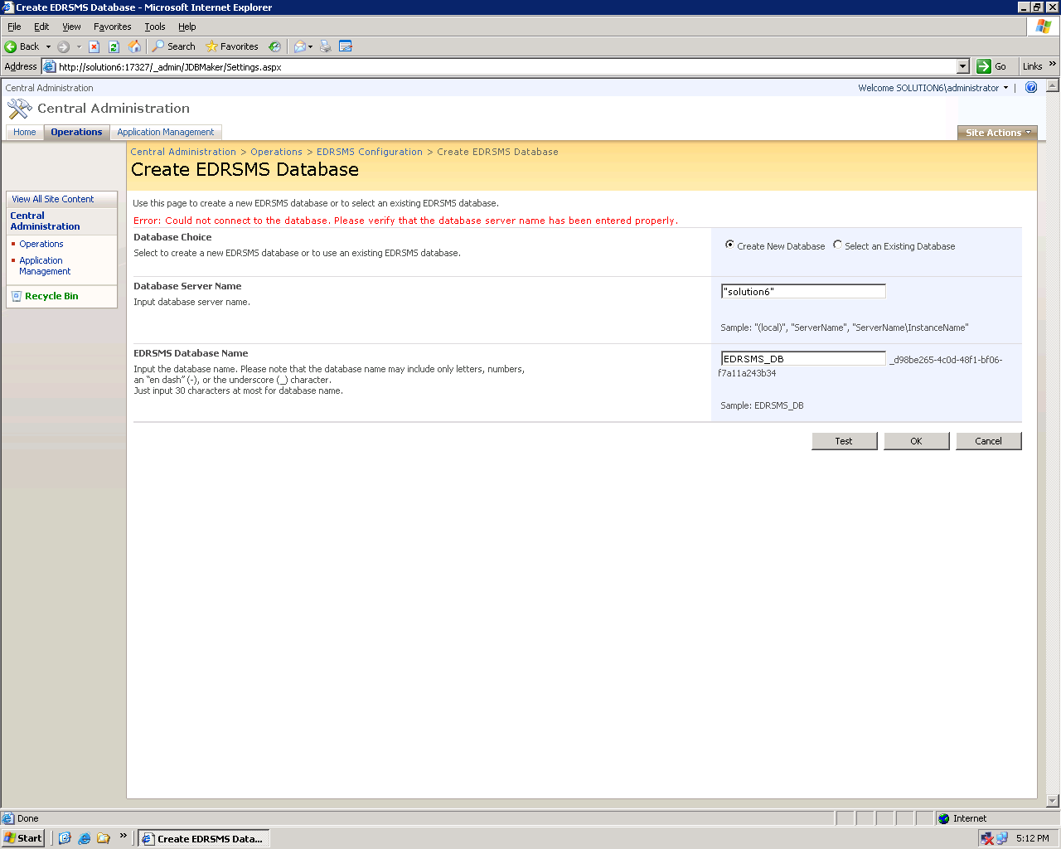Image resolution: width=1061 pixels, height=849 pixels.
Task: Click the OK button
Action: click(916, 441)
